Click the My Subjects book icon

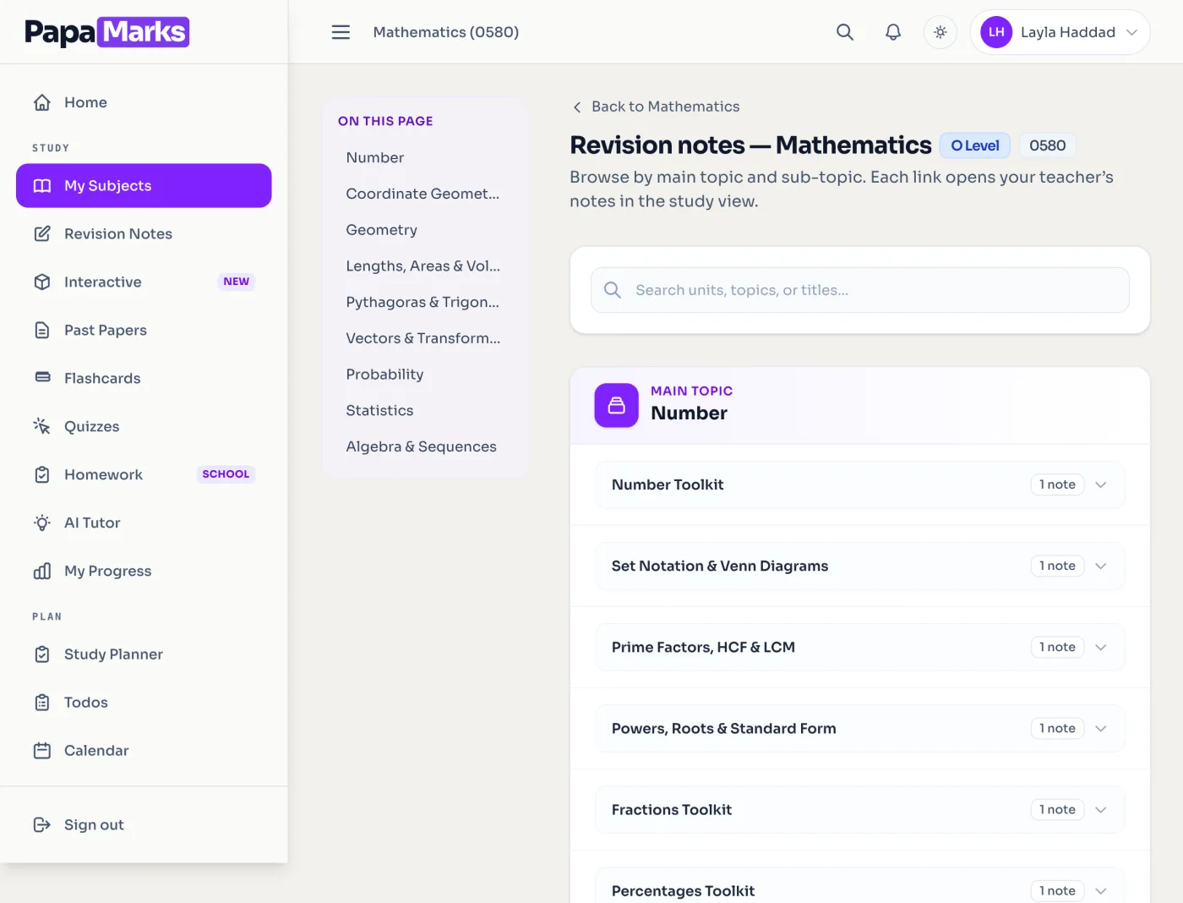coord(42,186)
